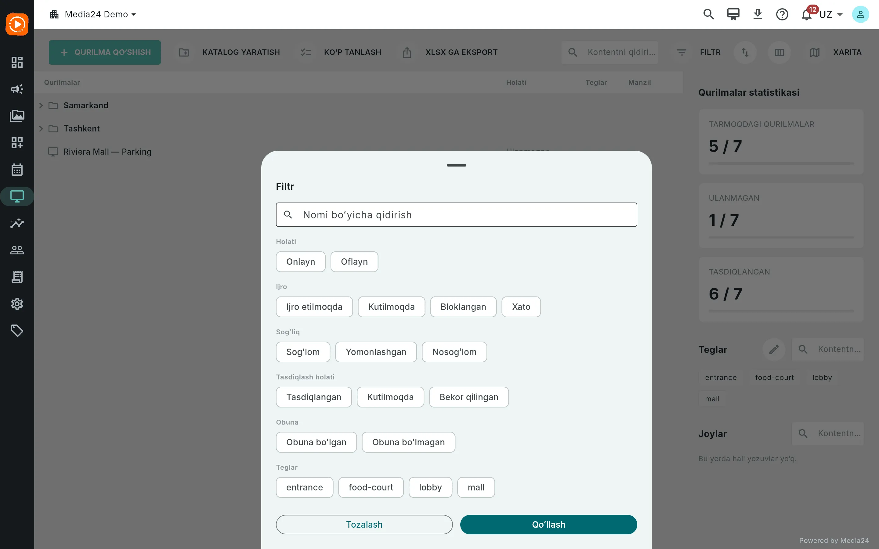The width and height of the screenshot is (879, 549).
Task: Open the Media24 logo home icon
Action: point(17,24)
